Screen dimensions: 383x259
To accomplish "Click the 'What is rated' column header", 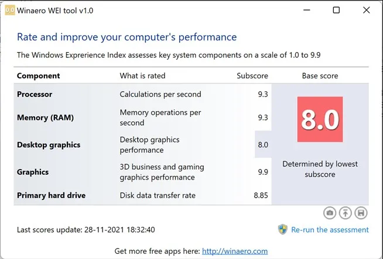I will coord(142,75).
